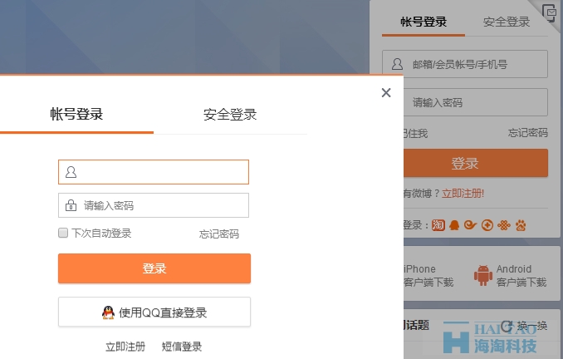Focus the username input field in popup
The height and width of the screenshot is (359, 563).
162,172
